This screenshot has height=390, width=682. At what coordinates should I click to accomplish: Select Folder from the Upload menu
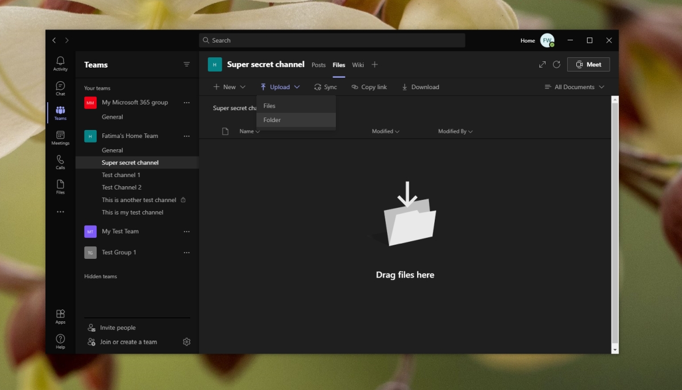click(272, 120)
